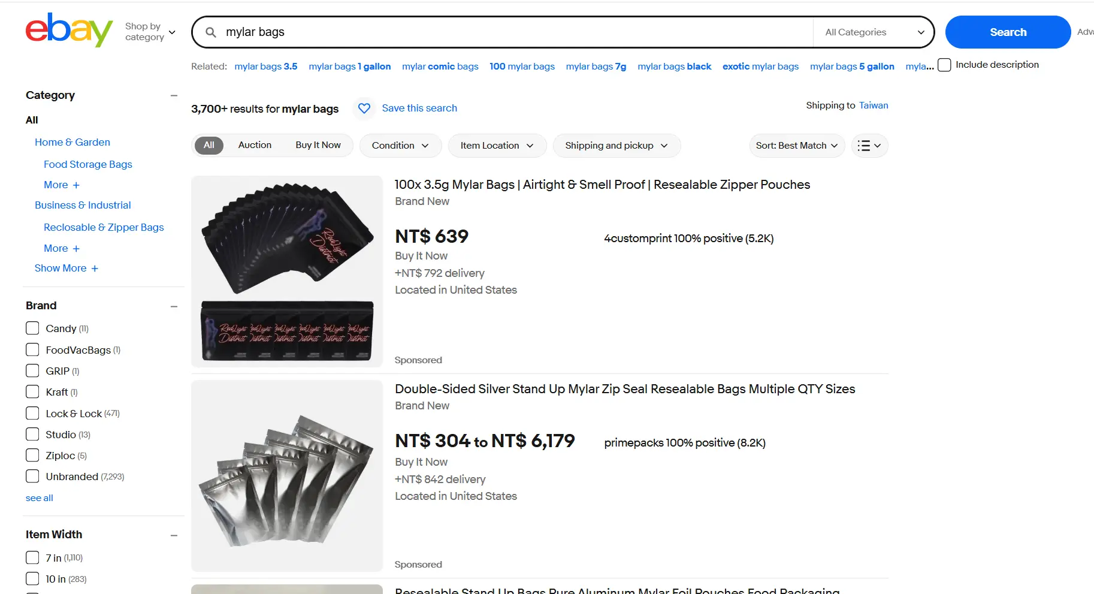The height and width of the screenshot is (594, 1094).
Task: Collapse the Item Width section
Action: coord(174,535)
